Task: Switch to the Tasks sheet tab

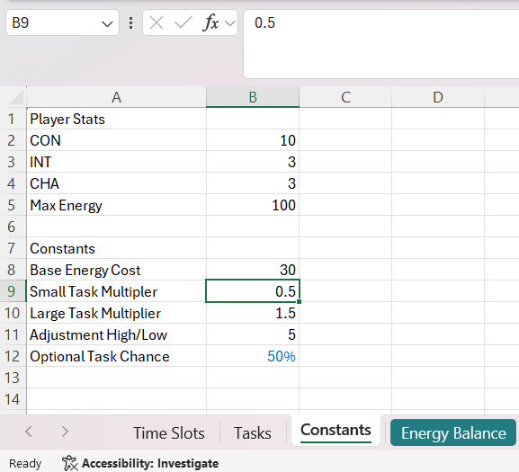Action: coord(253,432)
